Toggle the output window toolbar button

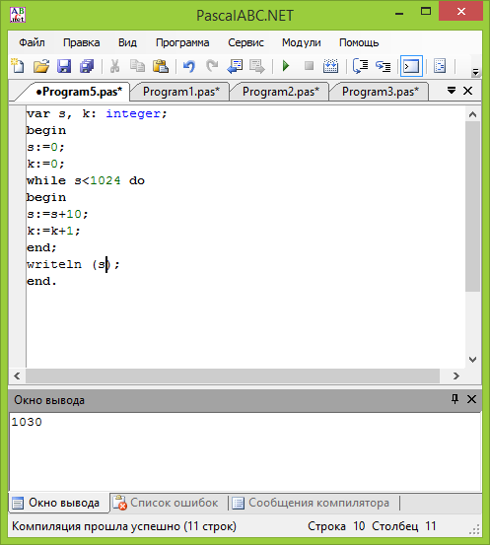click(411, 66)
